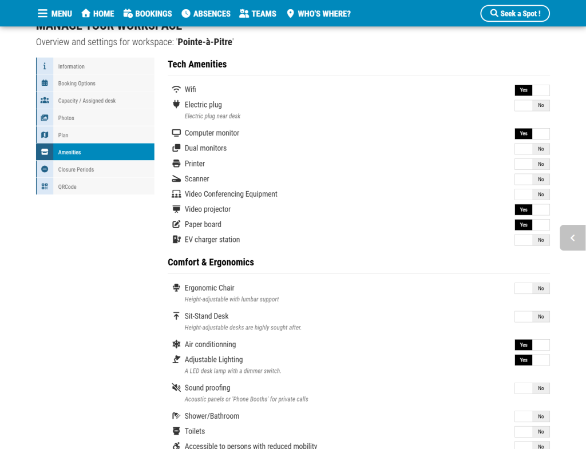Switch to the Plan tab
The height and width of the screenshot is (449, 586).
point(96,135)
